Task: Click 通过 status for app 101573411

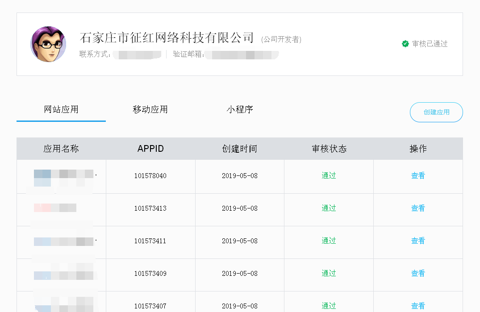Action: [x=329, y=241]
